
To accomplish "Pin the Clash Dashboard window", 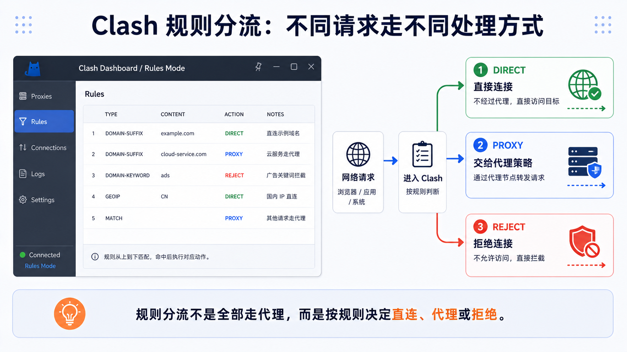I will click(258, 67).
